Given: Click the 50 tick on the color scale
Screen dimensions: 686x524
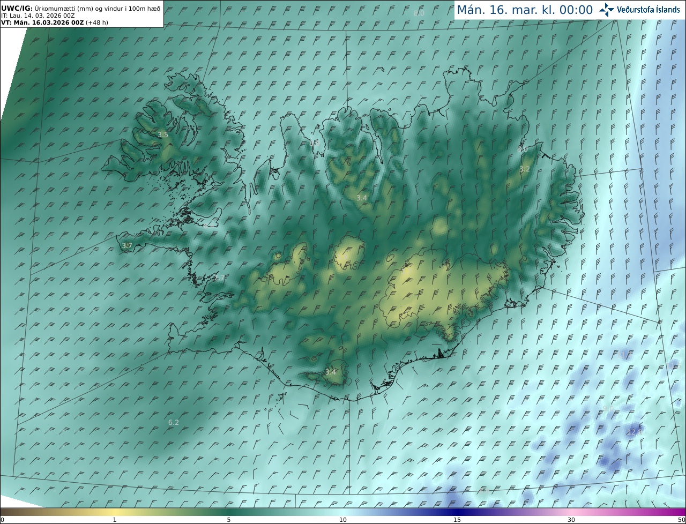Looking at the screenshot, I should tap(682, 520).
